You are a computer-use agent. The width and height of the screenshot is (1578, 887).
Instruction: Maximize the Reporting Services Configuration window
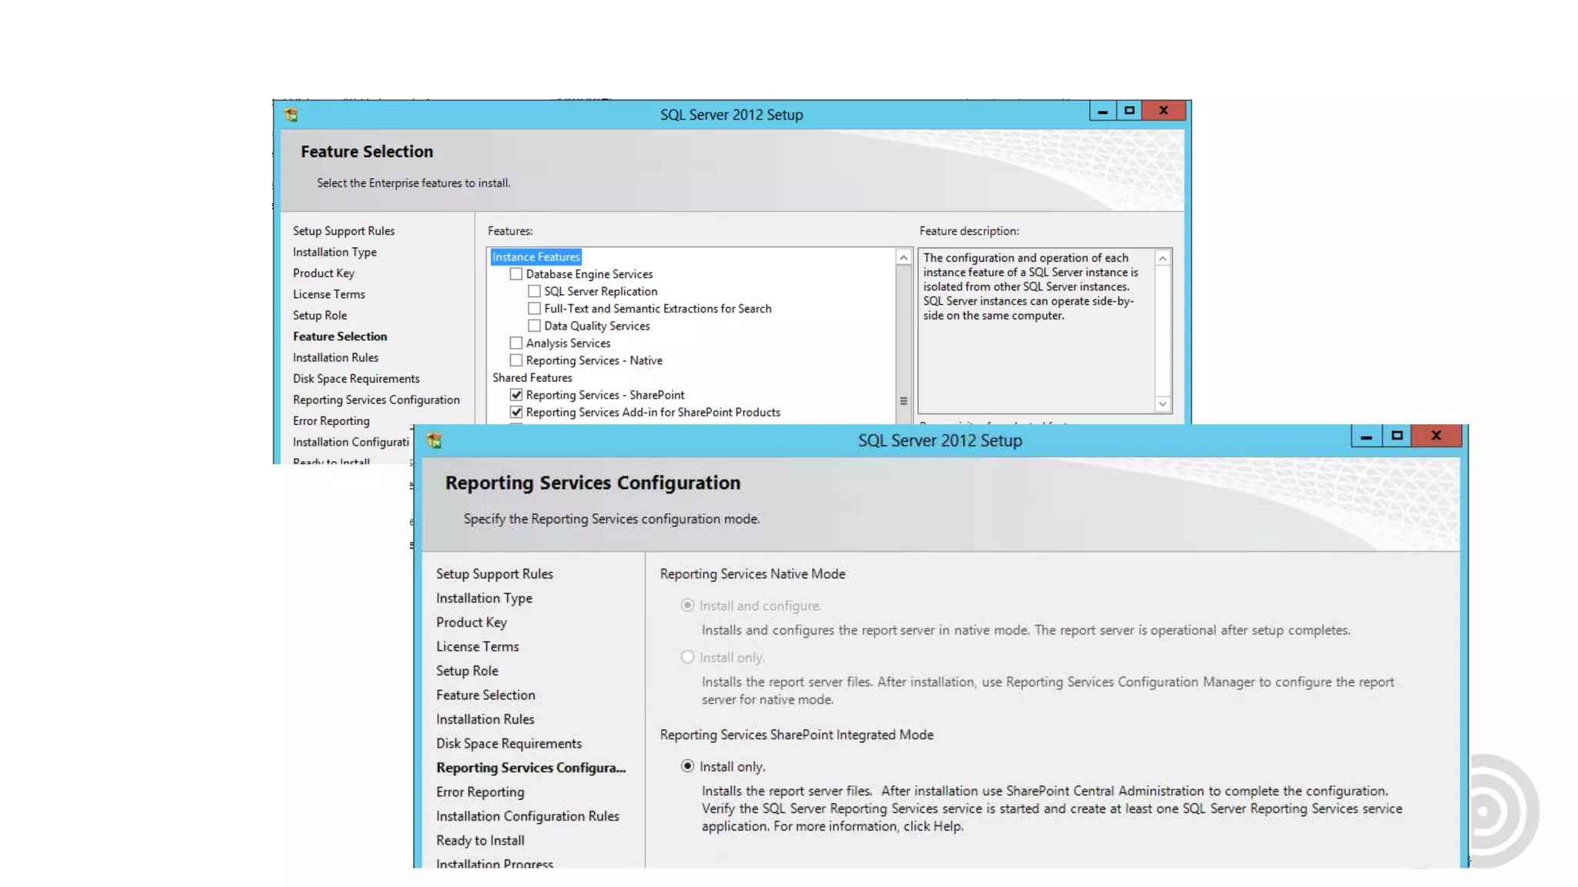(1397, 436)
